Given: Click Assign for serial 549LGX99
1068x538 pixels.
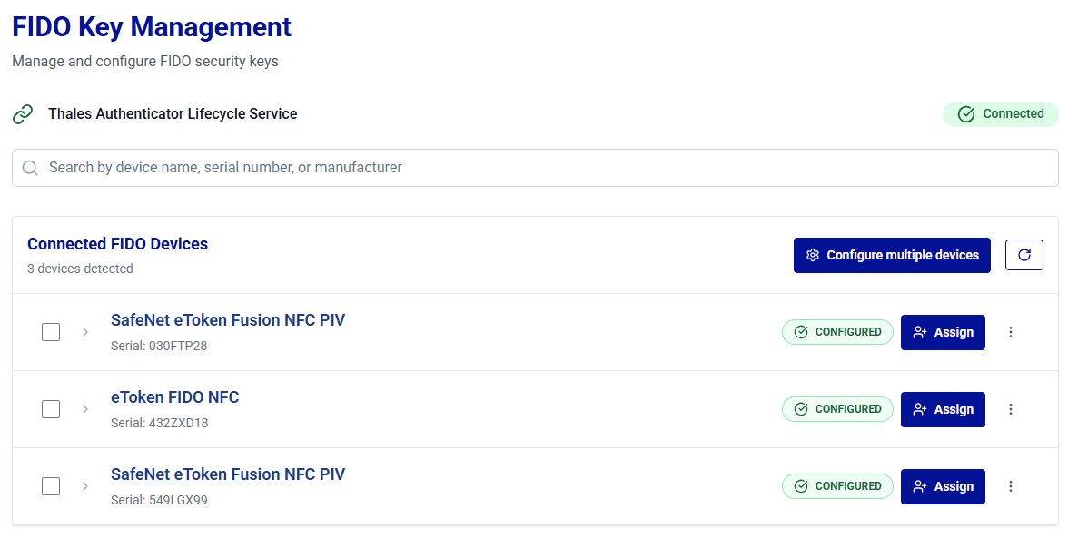Looking at the screenshot, I should click(x=942, y=486).
